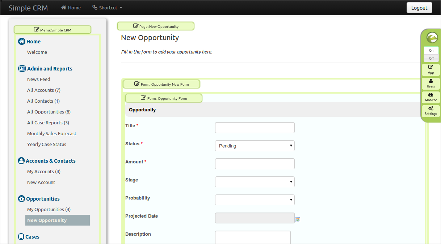Open the Projected Date calendar picker
Image resolution: width=441 pixels, height=244 pixels.
pyautogui.click(x=298, y=219)
